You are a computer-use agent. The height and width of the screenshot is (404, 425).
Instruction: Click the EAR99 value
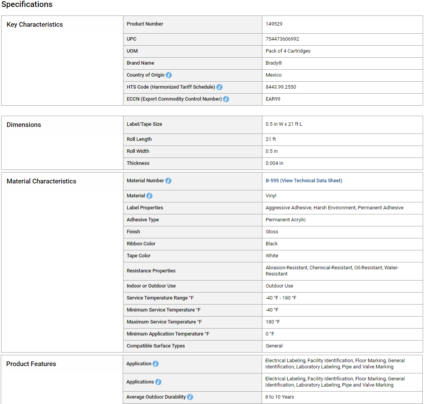coord(273,99)
